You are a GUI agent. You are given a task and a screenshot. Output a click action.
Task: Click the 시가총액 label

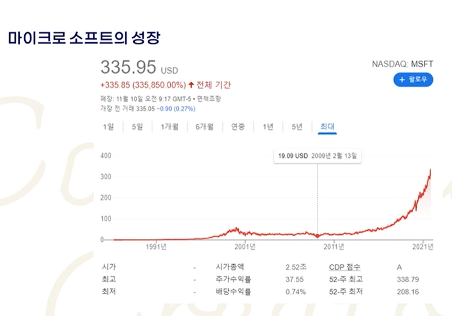[230, 267]
